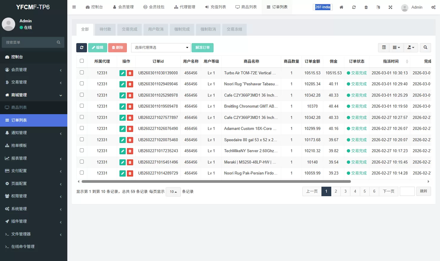
Task: Open the edit form for order UB2603011030139000
Action: click(122, 73)
